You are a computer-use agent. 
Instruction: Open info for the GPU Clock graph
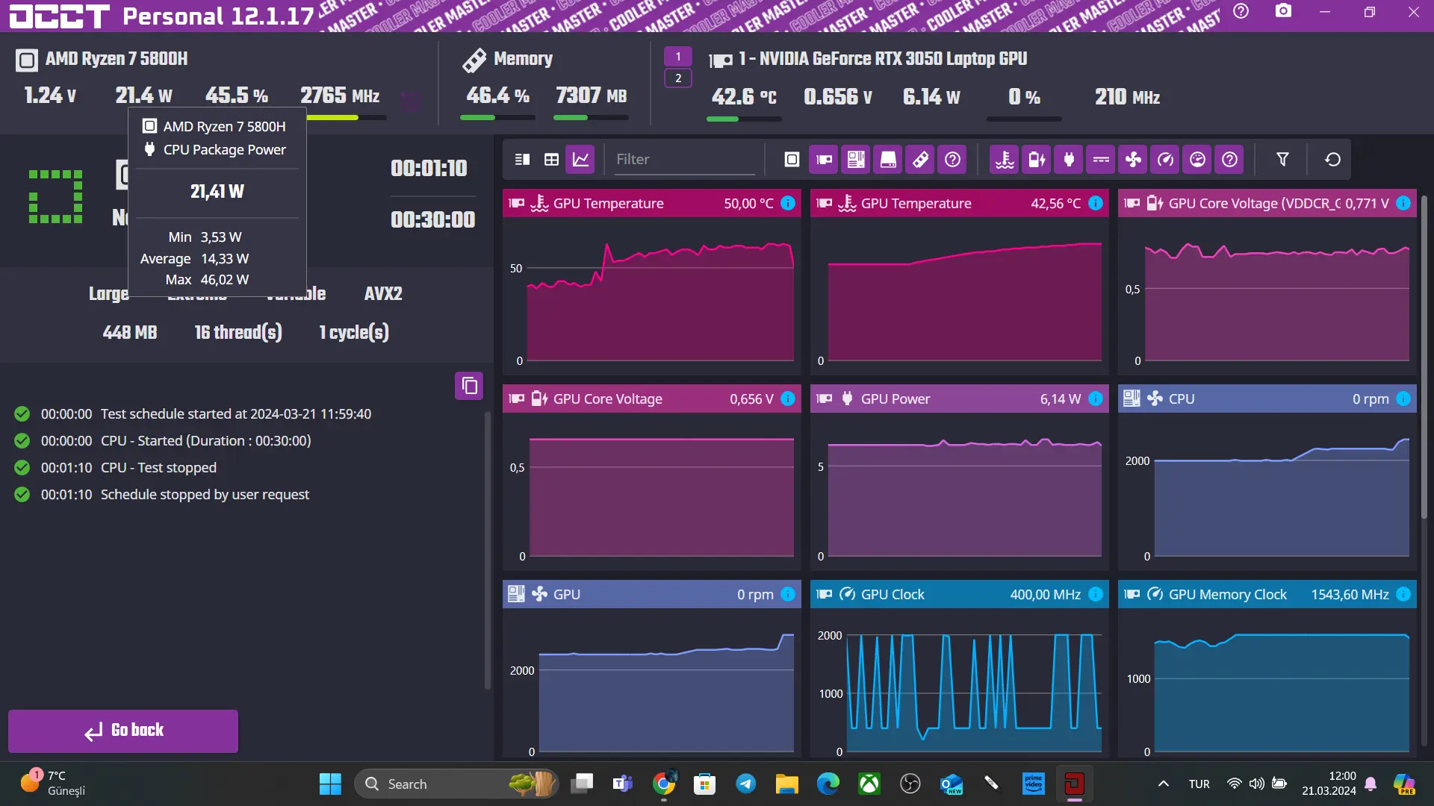coord(1096,594)
